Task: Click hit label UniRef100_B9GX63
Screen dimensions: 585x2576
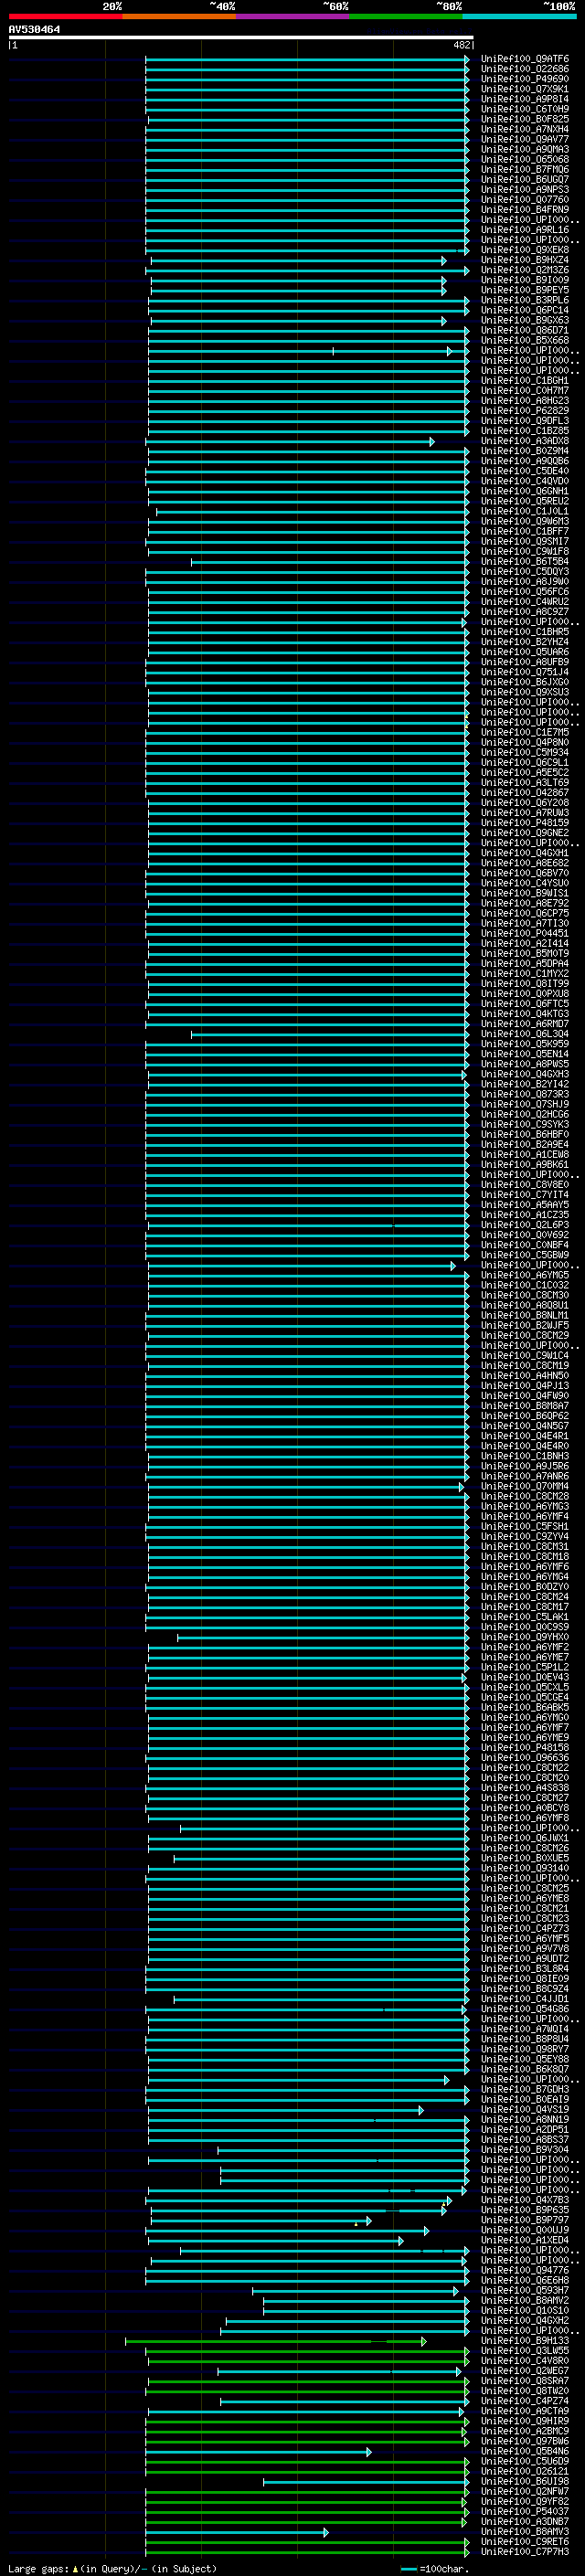Action: 525,321
